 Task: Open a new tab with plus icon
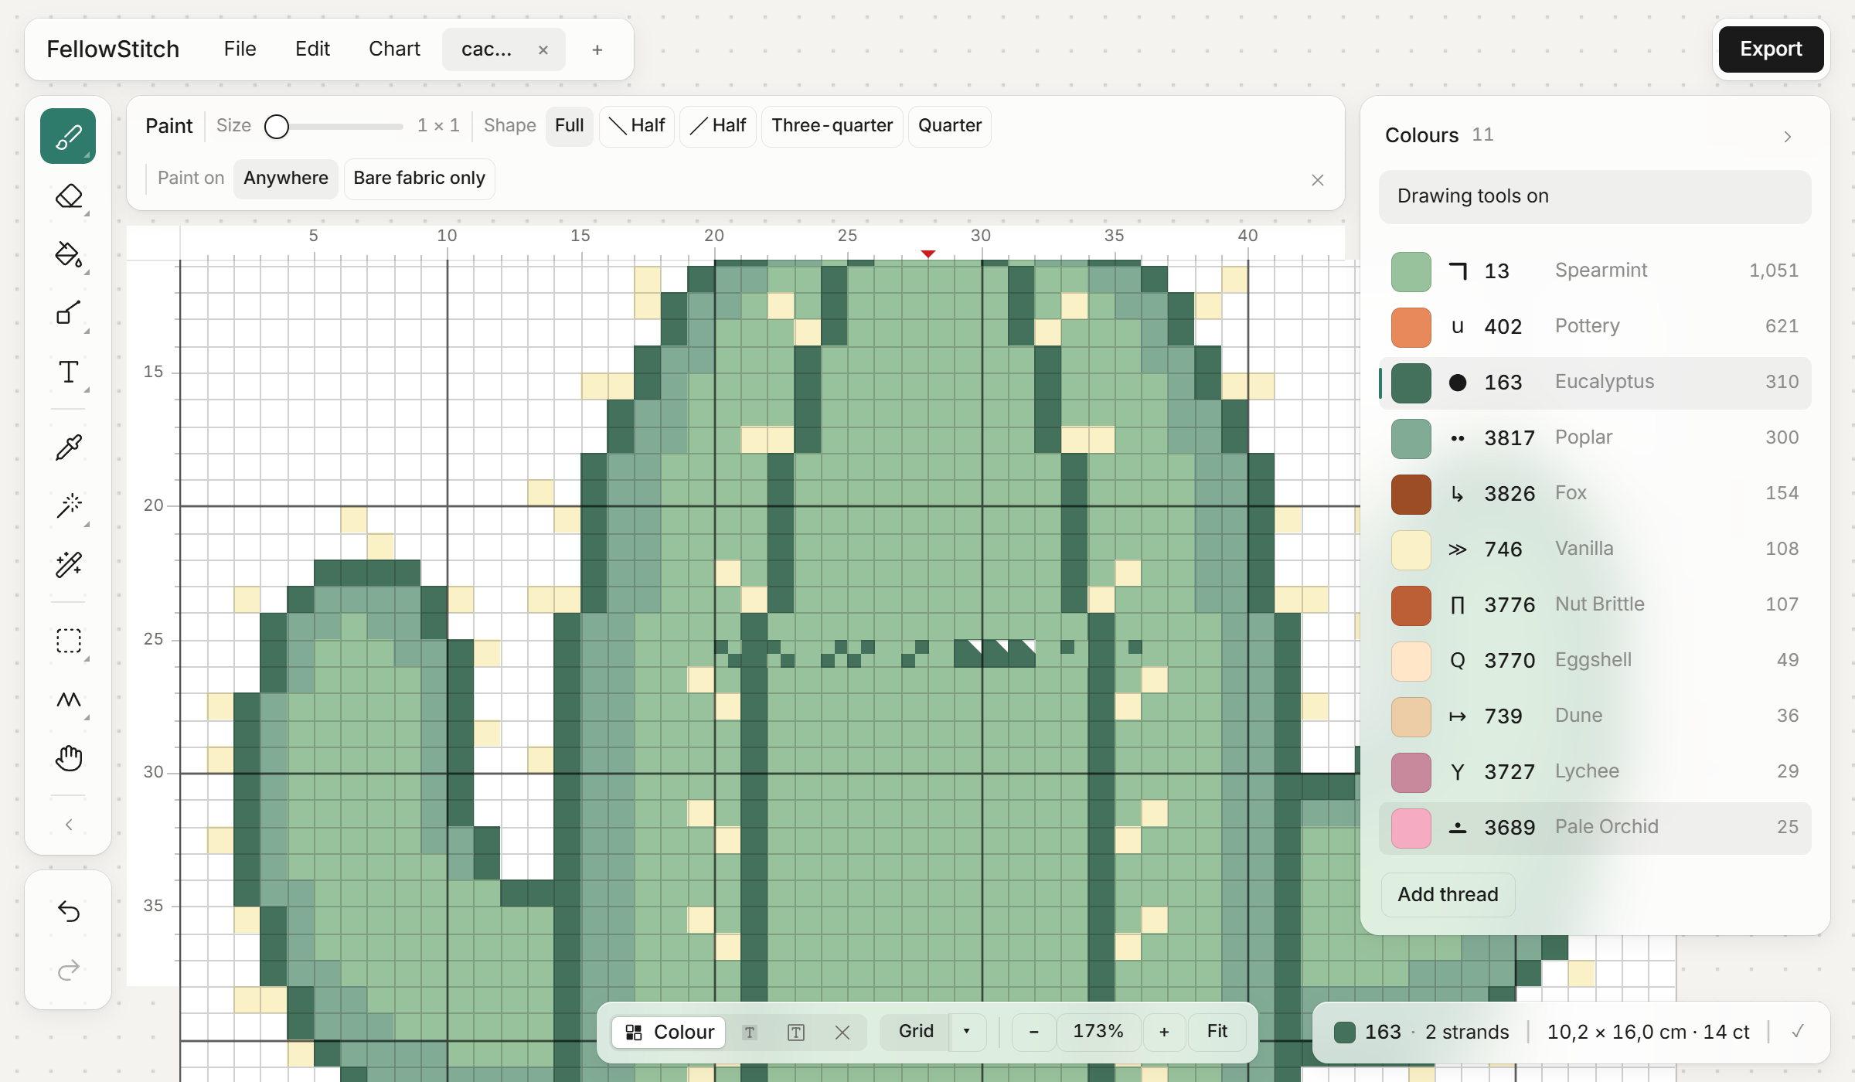coord(597,49)
